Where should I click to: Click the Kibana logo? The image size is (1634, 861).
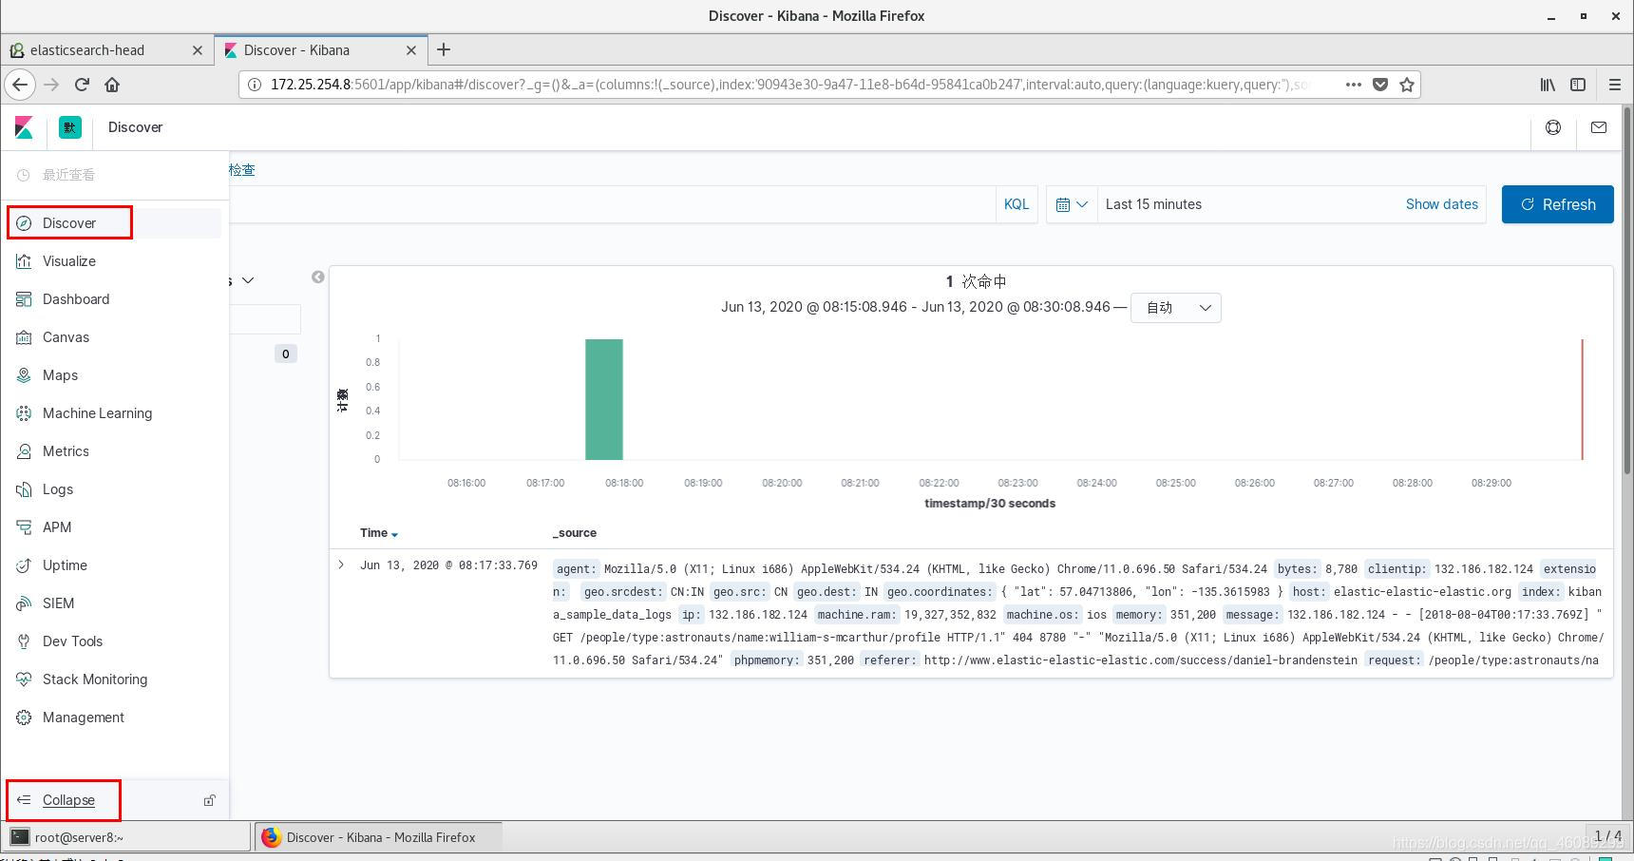click(24, 127)
